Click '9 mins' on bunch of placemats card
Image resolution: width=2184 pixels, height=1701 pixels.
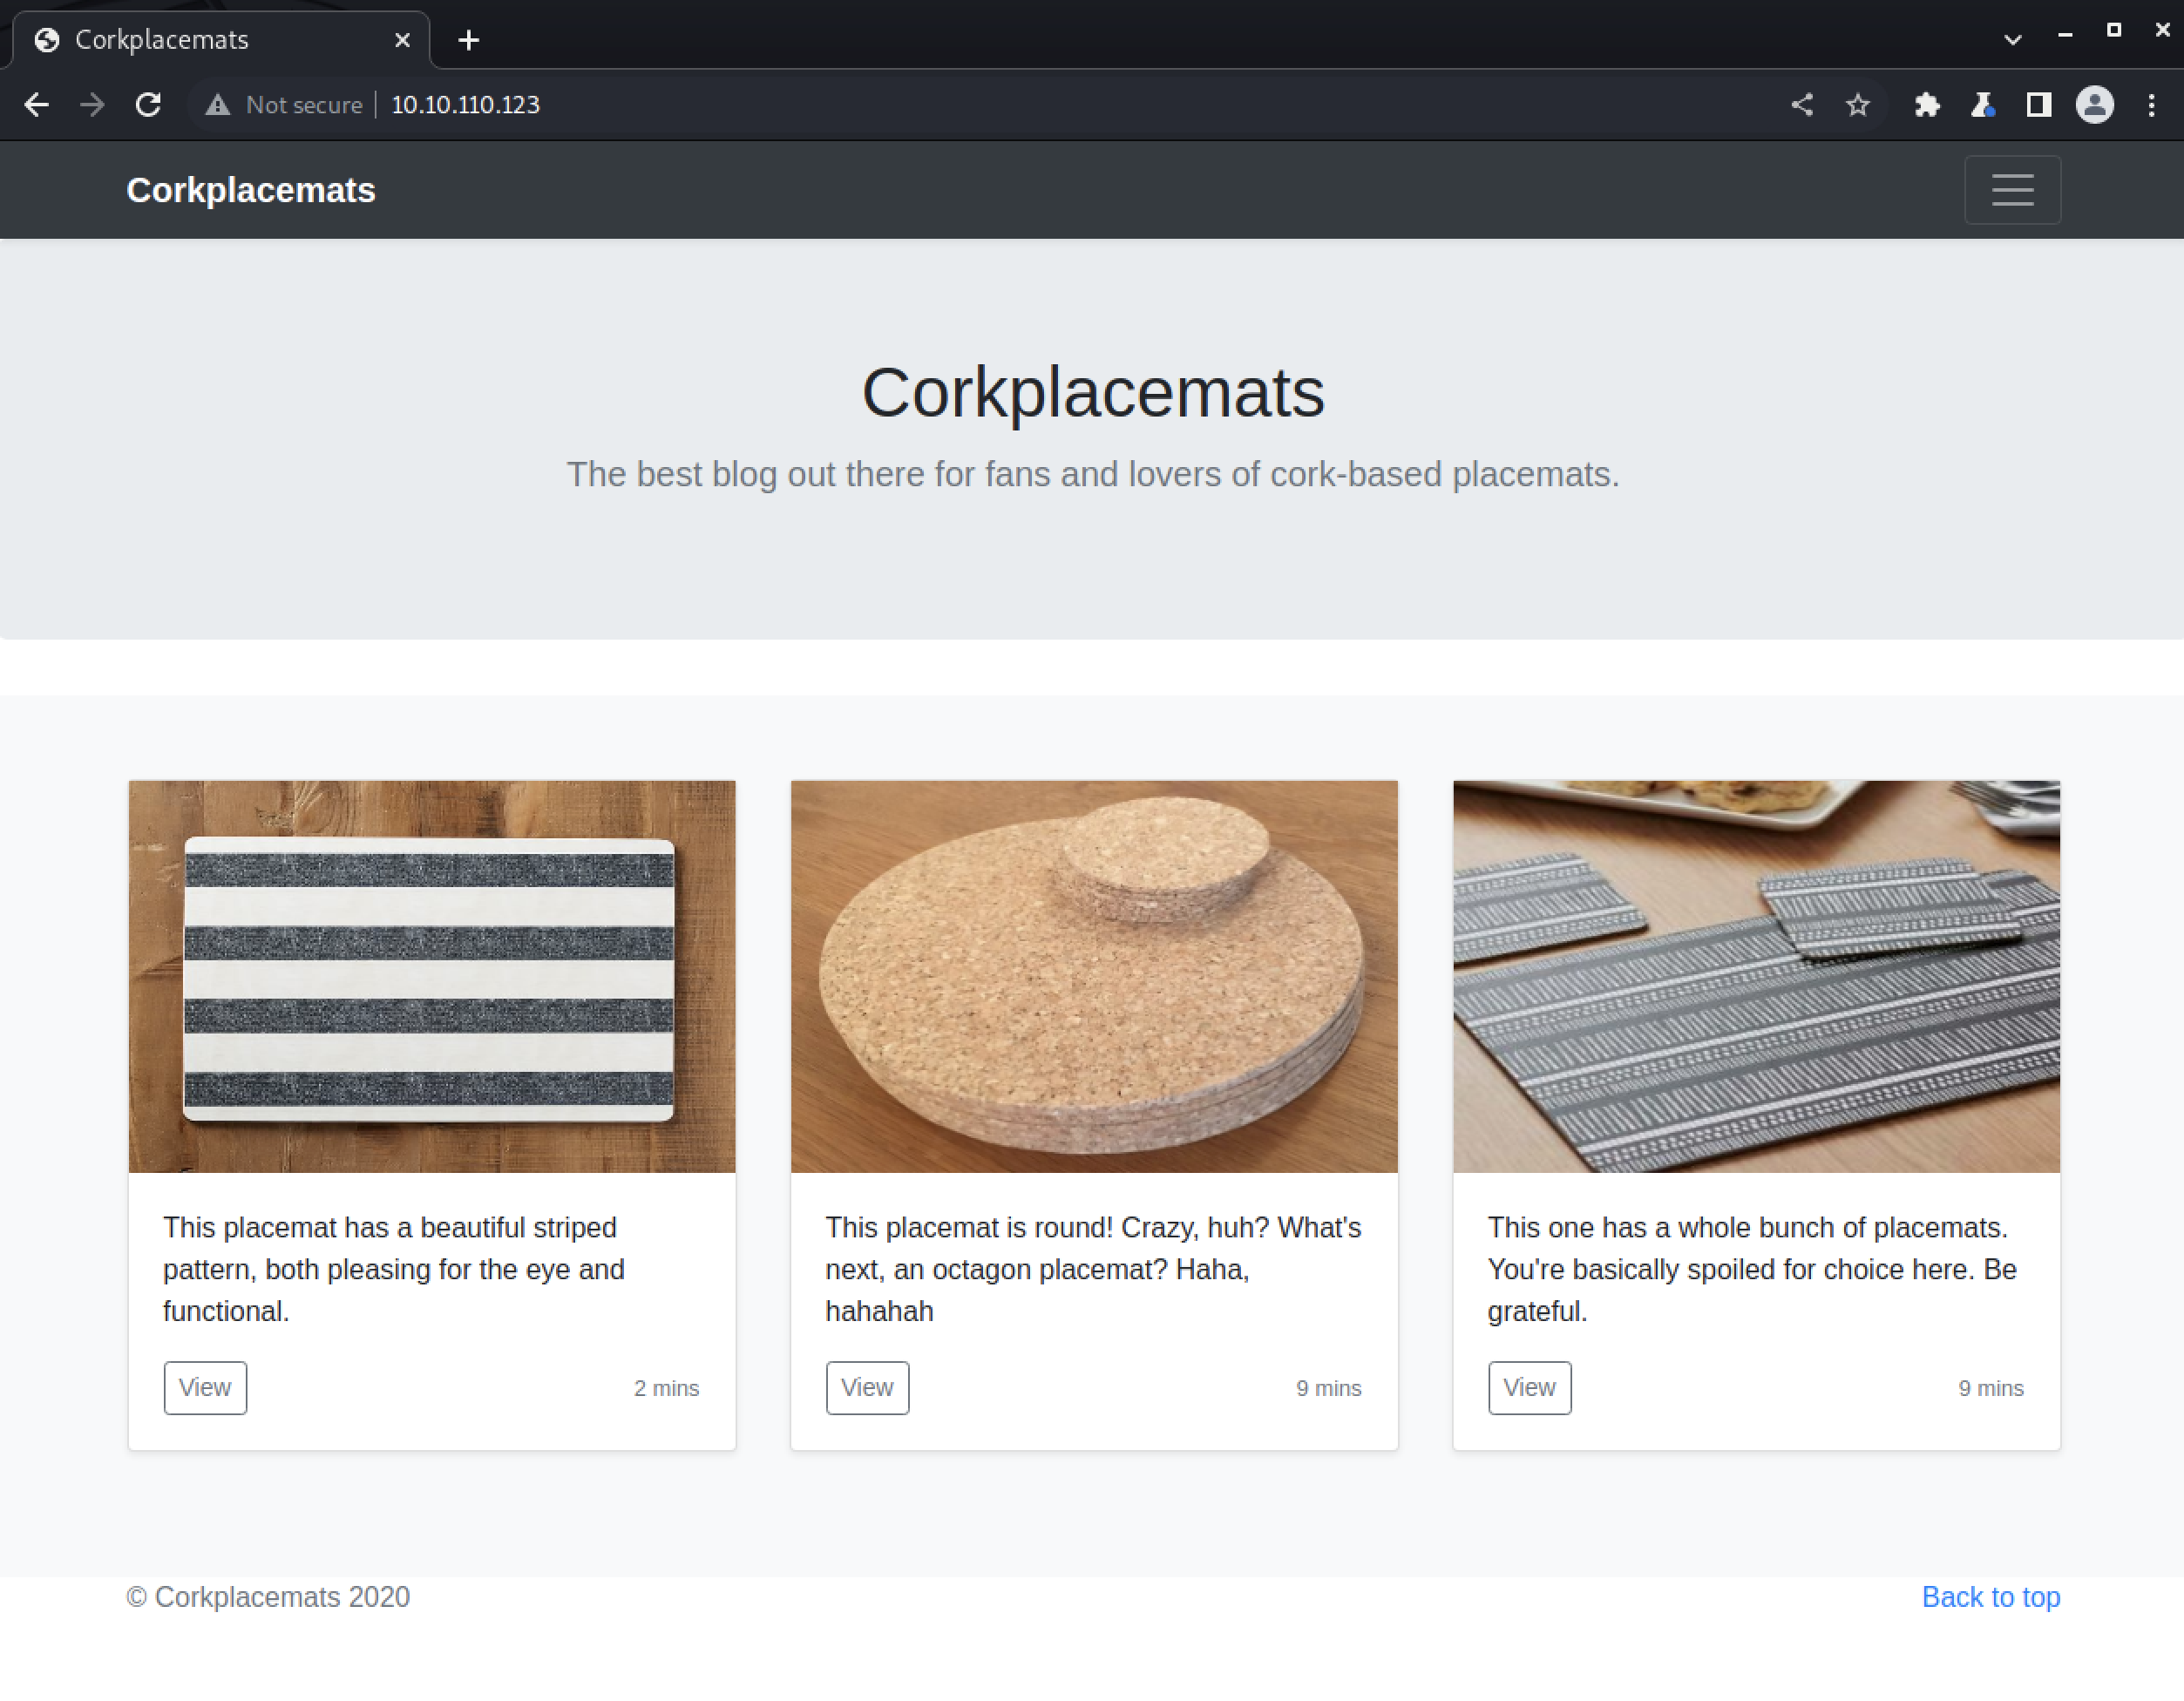tap(1990, 1388)
